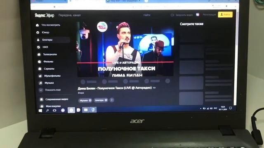Open the taskbar clock and date
The width and height of the screenshot is (264, 148).
(223, 108)
